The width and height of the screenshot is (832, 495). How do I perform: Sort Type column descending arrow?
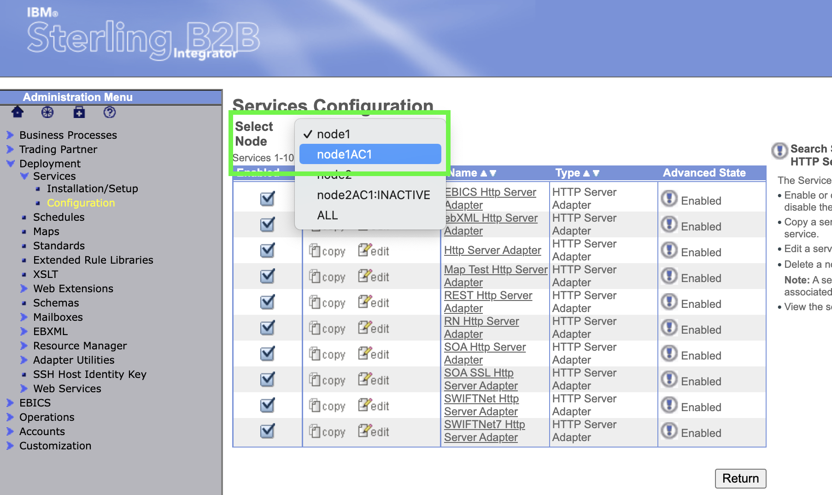(x=596, y=173)
